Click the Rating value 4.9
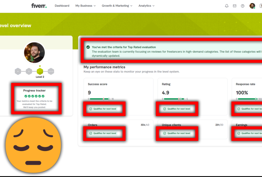 165,93
